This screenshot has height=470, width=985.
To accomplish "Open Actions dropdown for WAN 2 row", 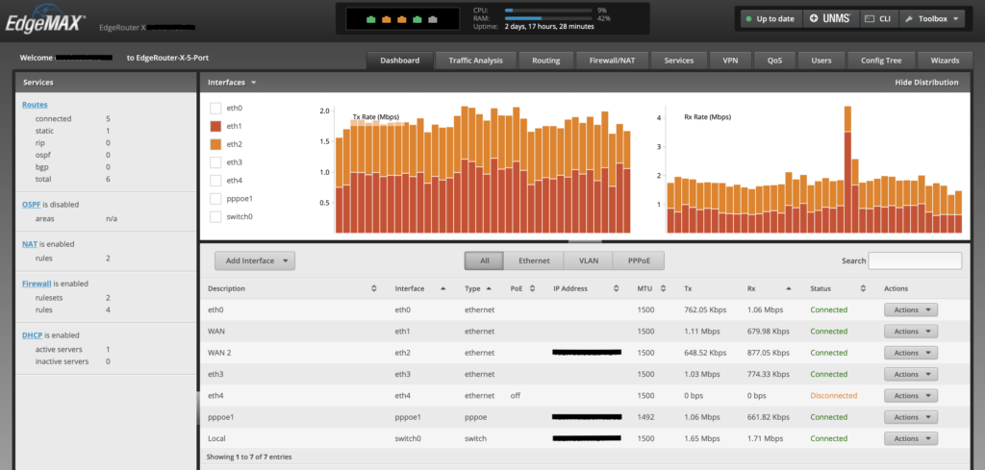I will 910,352.
